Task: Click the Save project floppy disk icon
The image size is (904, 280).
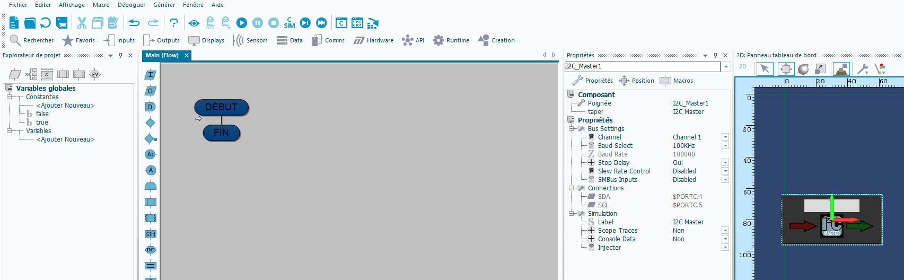Action: [x=62, y=23]
